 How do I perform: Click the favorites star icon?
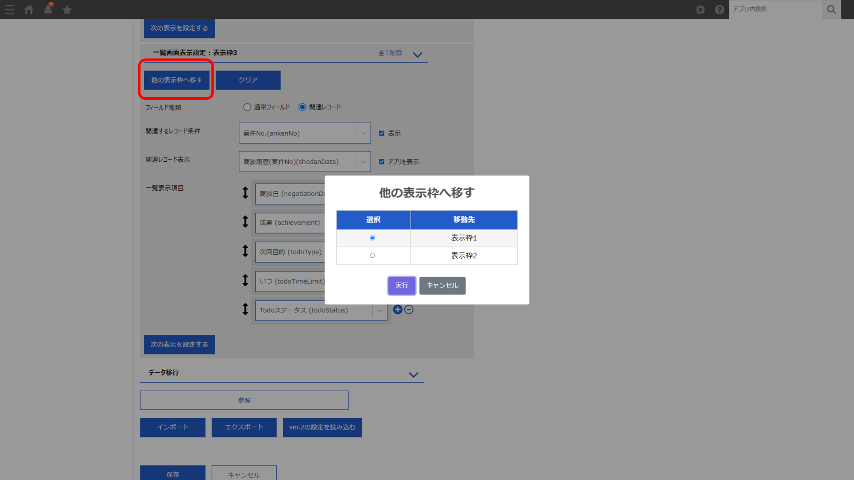(x=67, y=9)
